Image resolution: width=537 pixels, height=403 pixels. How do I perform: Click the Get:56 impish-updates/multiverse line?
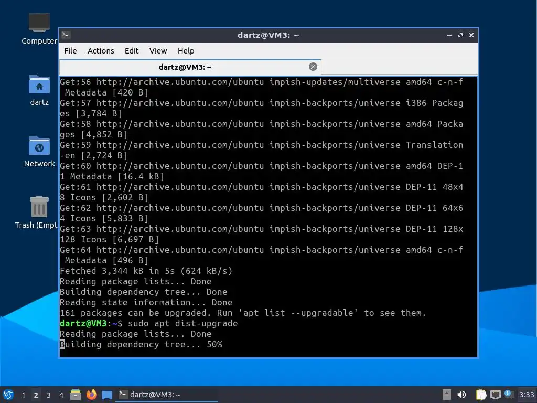pos(261,87)
